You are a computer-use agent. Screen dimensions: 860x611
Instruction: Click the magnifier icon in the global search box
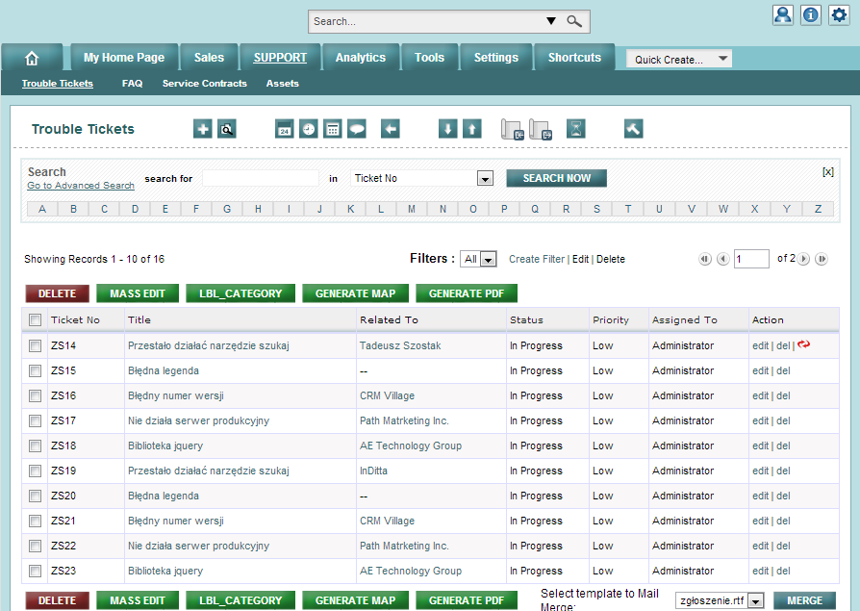click(574, 21)
